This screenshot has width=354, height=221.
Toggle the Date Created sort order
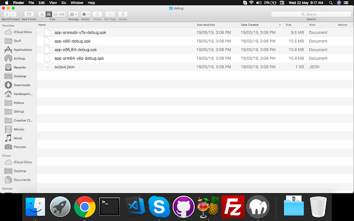261,25
